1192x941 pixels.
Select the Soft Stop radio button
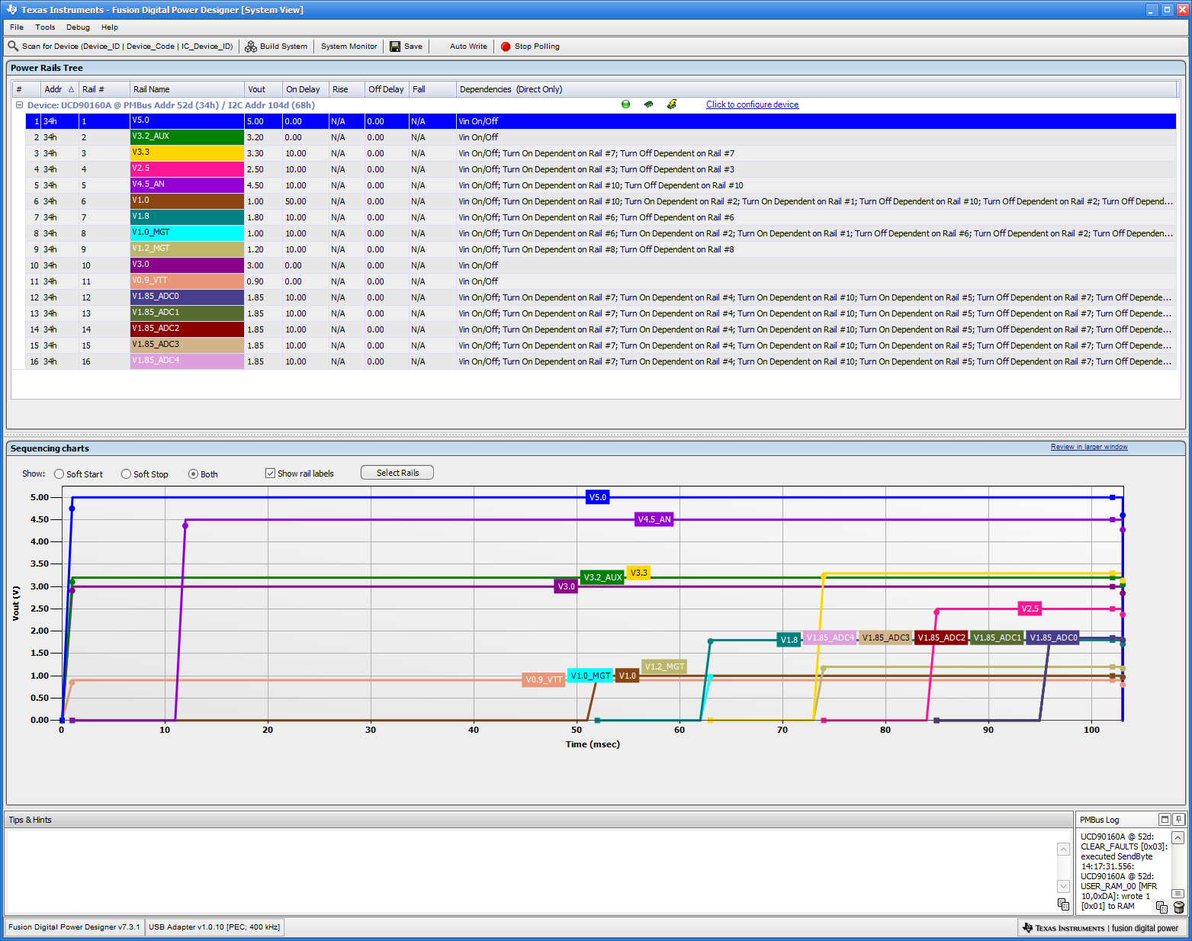[x=126, y=474]
